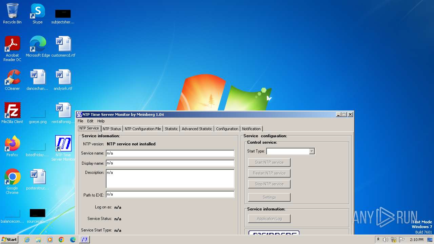Click the network icon in system tray

394,240
